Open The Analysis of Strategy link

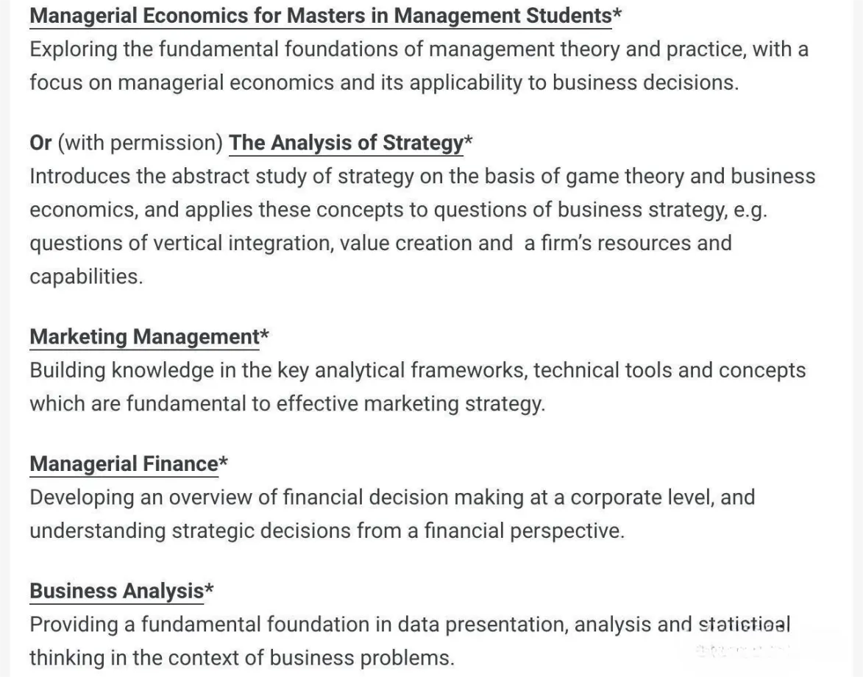[346, 143]
